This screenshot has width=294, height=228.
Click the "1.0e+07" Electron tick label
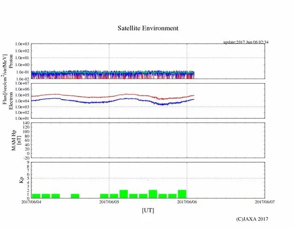pos(23,83)
